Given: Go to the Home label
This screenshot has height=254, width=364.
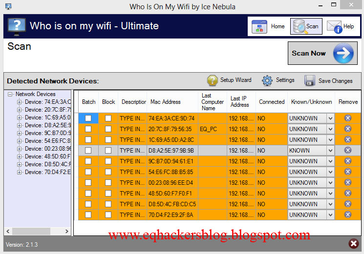Looking at the screenshot, I should (x=278, y=26).
